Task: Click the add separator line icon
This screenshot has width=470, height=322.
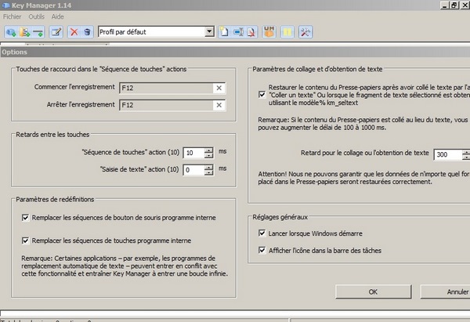Action: (x=38, y=32)
